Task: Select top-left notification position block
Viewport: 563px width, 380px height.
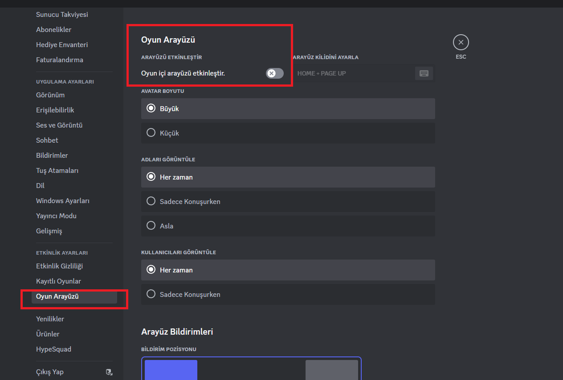Action: pyautogui.click(x=171, y=370)
